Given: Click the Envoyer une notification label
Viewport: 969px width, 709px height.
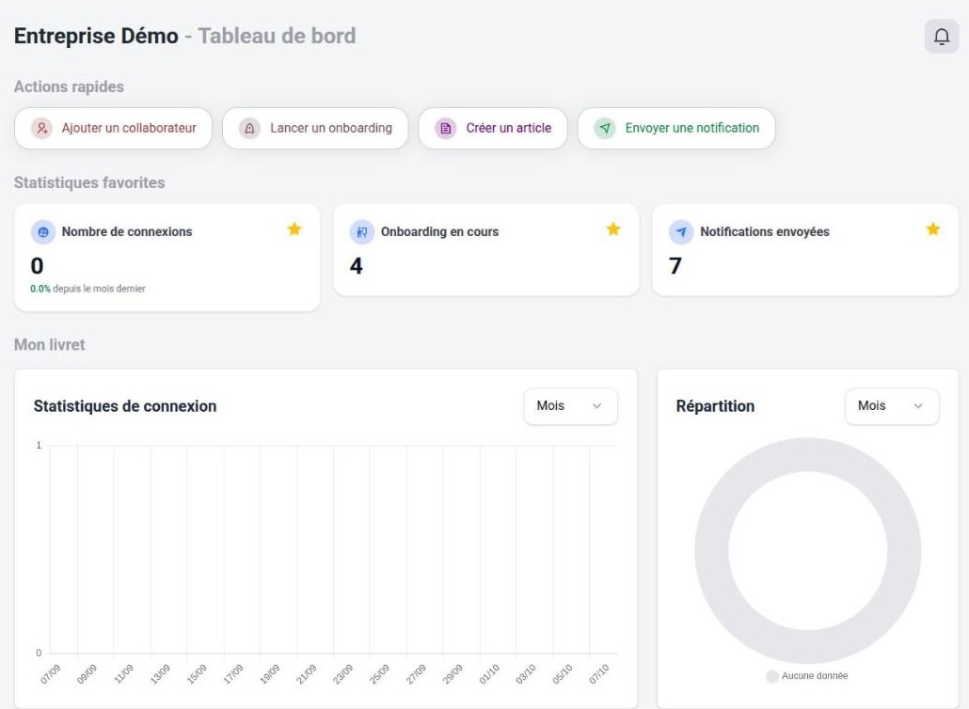Looking at the screenshot, I should pyautogui.click(x=692, y=128).
